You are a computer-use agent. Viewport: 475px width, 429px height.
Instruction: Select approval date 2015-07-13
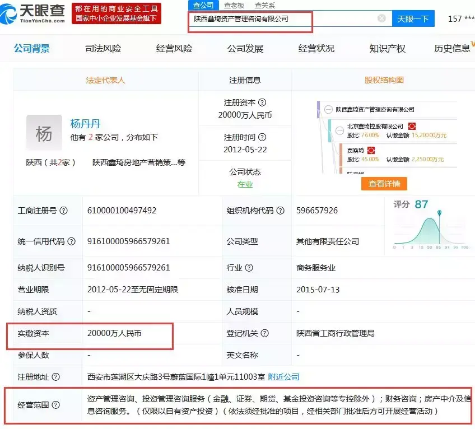318,290
